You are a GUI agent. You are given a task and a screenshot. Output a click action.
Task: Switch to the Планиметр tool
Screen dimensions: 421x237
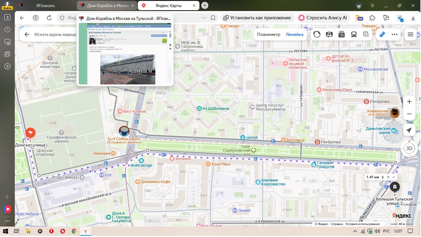click(x=269, y=34)
